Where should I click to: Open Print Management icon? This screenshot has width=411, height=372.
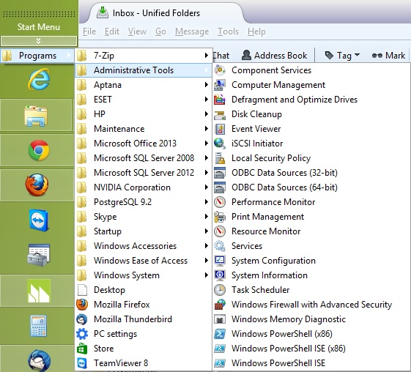220,217
